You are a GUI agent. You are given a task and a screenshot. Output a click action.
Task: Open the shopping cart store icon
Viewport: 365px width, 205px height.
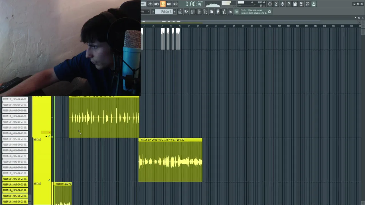[x=236, y=12]
